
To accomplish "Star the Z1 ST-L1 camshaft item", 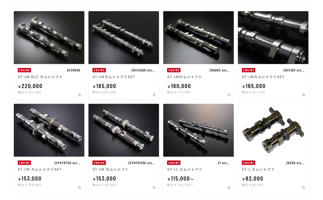I will (x=229, y=187).
